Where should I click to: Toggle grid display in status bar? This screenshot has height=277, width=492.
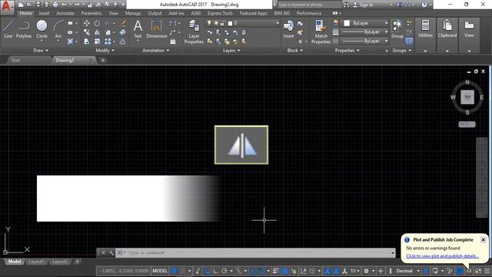tap(175, 271)
